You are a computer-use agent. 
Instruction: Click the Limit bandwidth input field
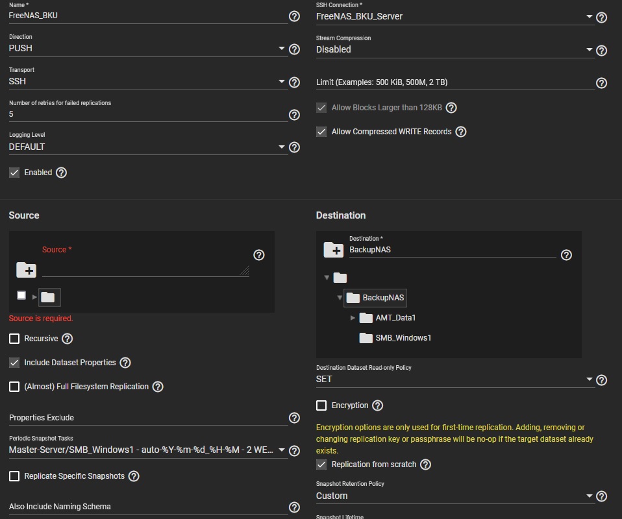click(454, 83)
